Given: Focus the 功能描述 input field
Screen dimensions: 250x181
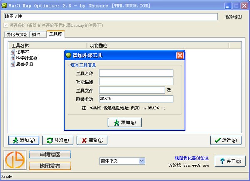Looking at the screenshot, I should tap(136, 82).
